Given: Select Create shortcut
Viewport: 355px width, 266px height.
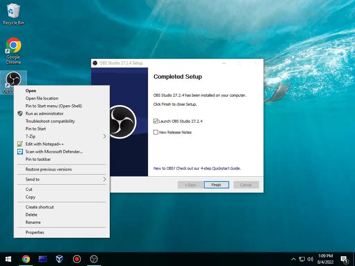Looking at the screenshot, I should coord(62,207).
